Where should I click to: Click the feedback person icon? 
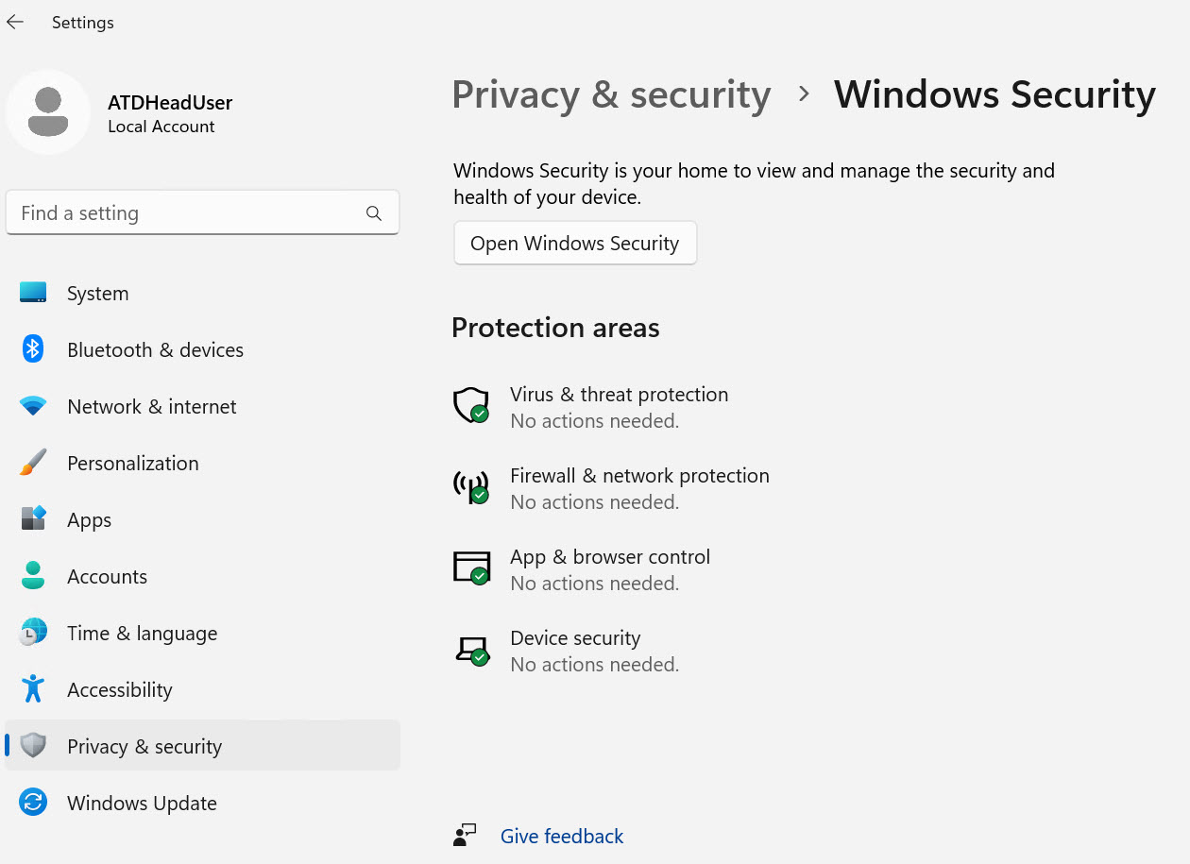tap(465, 835)
